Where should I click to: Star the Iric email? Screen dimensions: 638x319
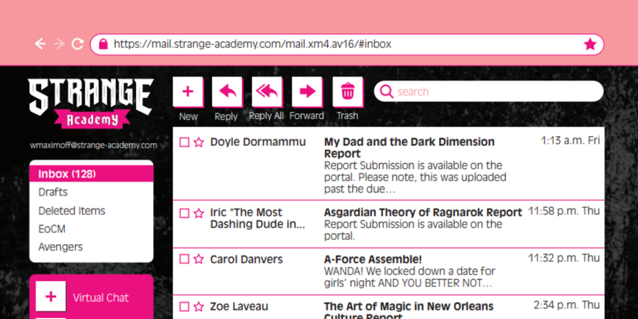[199, 213]
